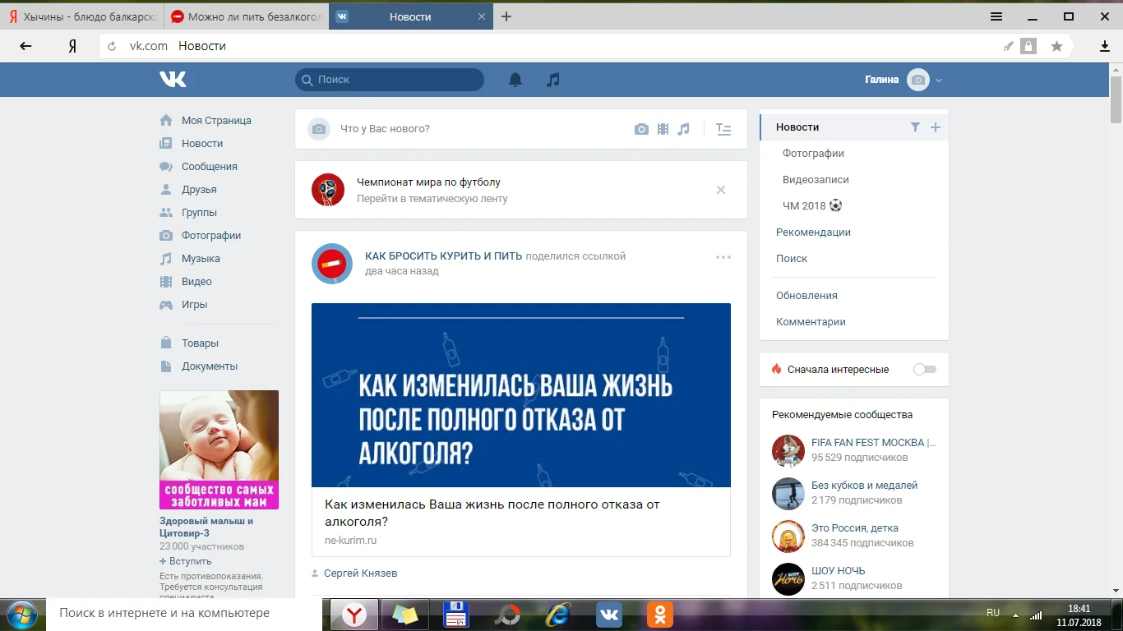Image resolution: width=1123 pixels, height=631 pixels.
Task: Open the notifications bell icon
Action: click(x=515, y=80)
